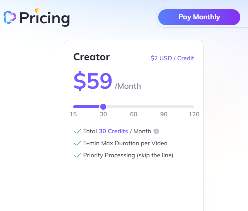
Task: Click the $59 price amount
Action: coord(93,81)
